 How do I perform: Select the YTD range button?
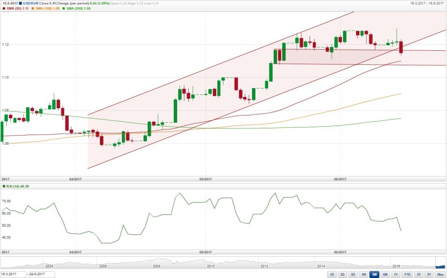pos(407,275)
